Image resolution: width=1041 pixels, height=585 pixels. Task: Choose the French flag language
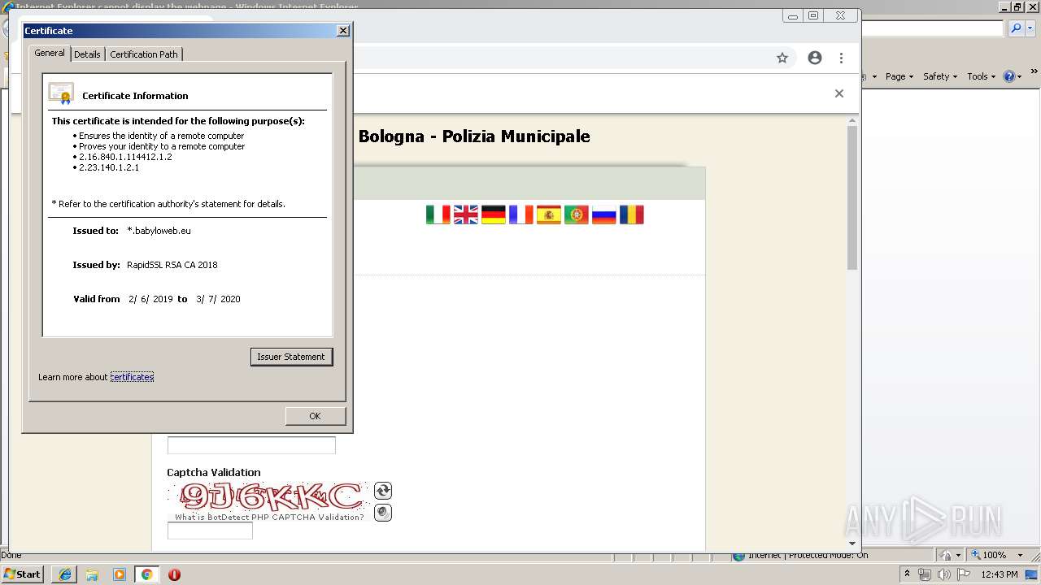point(520,214)
